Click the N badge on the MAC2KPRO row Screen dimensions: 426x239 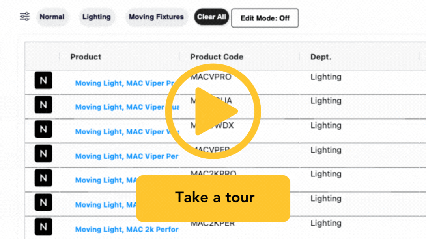point(43,178)
